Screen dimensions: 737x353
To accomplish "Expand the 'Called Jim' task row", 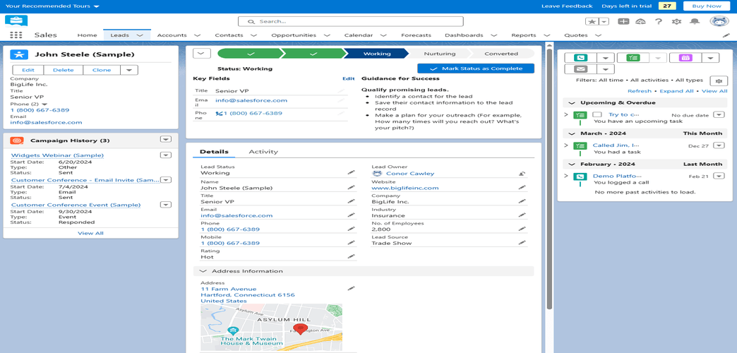I will tap(566, 145).
